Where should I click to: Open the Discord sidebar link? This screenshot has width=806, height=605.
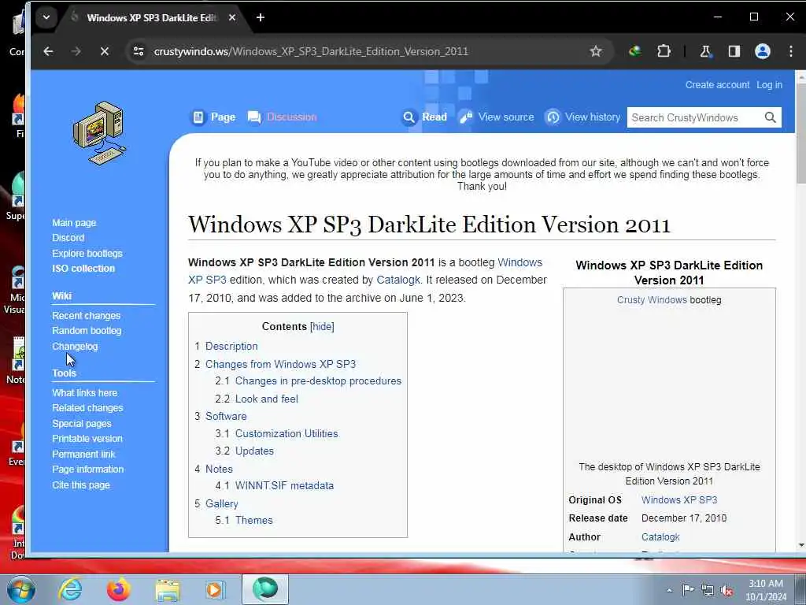tap(68, 238)
